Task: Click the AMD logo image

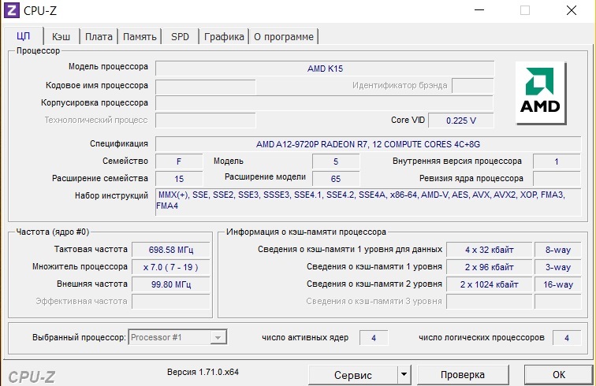Action: pos(541,93)
